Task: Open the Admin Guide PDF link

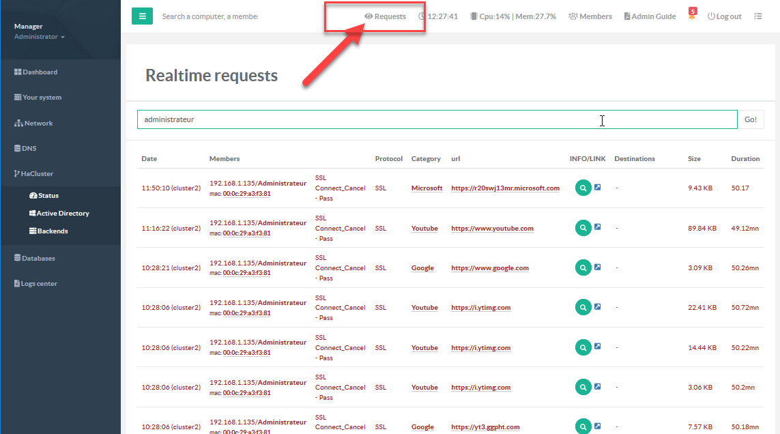Action: click(650, 16)
